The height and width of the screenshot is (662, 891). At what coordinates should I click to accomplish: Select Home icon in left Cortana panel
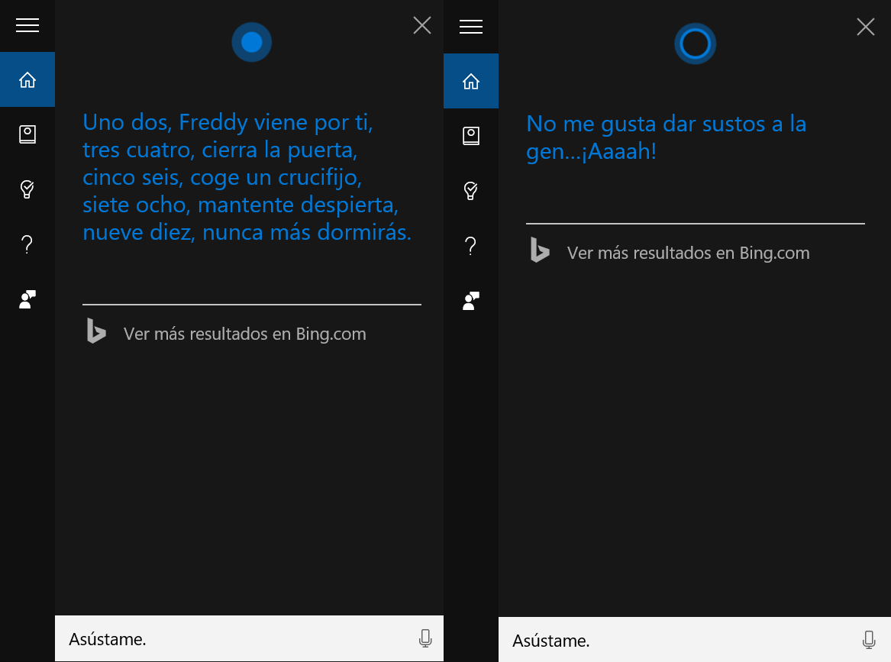pos(27,79)
